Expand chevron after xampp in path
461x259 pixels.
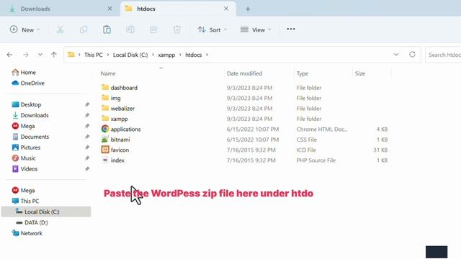(180, 55)
